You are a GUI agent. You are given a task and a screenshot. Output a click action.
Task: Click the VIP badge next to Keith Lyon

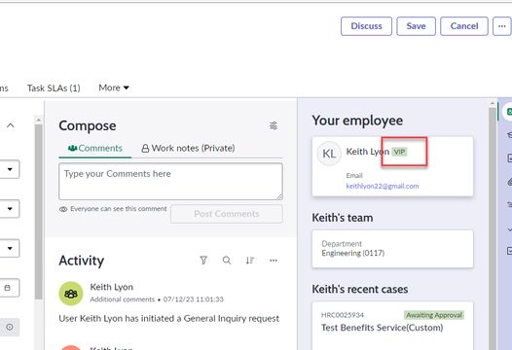coord(399,152)
